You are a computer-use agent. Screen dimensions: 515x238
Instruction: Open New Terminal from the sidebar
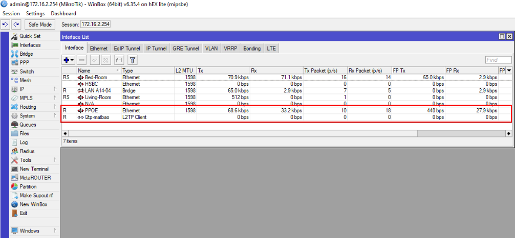coord(34,169)
